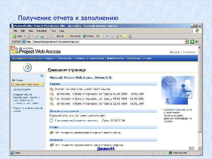This screenshot has height=159, width=212.
Task: Open Домашняя страница navigation tab
Action: [x=27, y=58]
